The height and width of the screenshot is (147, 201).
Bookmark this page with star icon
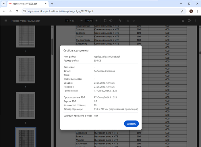182,11
